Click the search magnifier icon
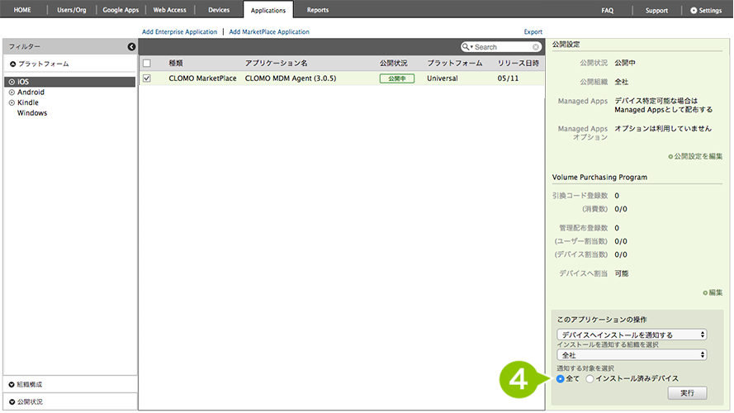The height and width of the screenshot is (413, 734). [x=467, y=47]
